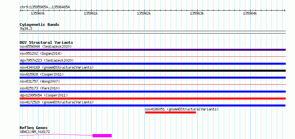Click the thin magenta UBAC1 intron line

click(56, 135)
